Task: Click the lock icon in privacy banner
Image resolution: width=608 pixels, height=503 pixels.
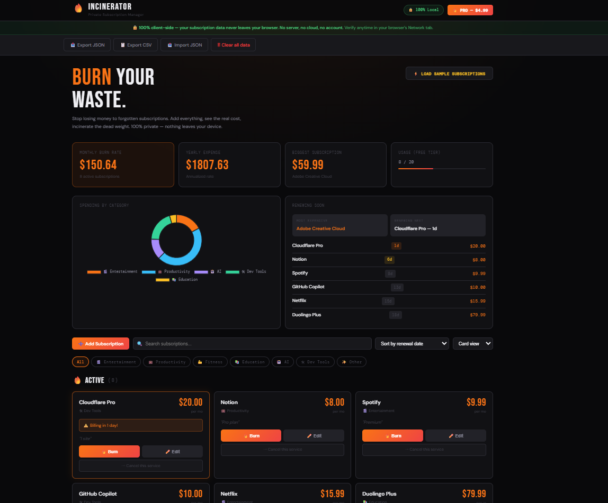Action: (135, 28)
